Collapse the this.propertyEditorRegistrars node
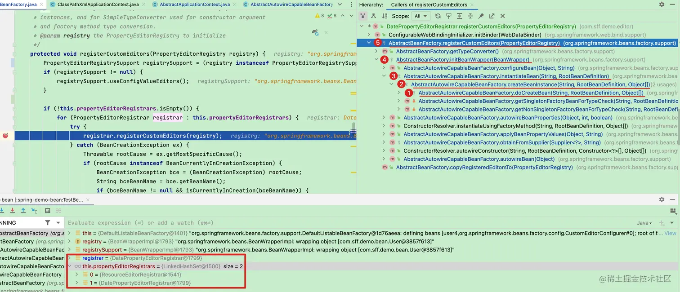The image size is (680, 292). click(69, 266)
